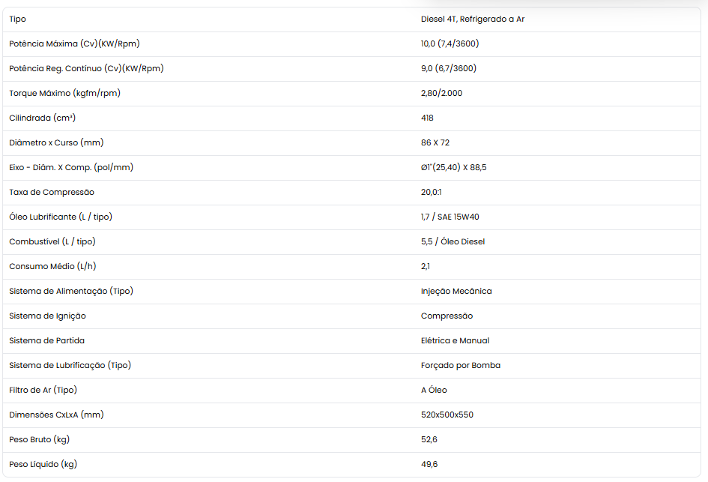Image resolution: width=708 pixels, height=482 pixels.
Task: Select the dimensions value '520x500x550'
Action: (x=447, y=415)
